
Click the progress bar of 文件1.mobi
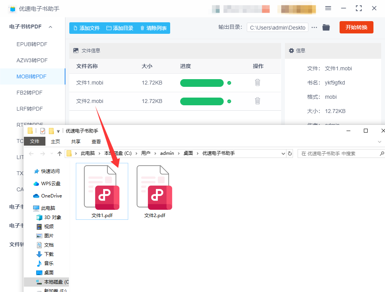pyautogui.click(x=202, y=83)
